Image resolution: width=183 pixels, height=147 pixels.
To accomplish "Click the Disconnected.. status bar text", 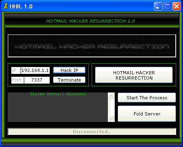I will [92, 132].
